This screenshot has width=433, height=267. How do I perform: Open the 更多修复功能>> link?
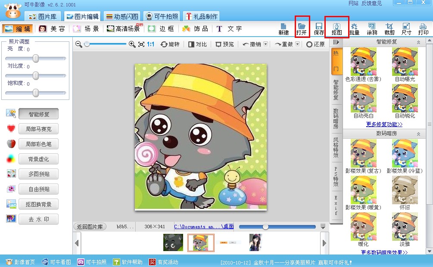(x=384, y=124)
